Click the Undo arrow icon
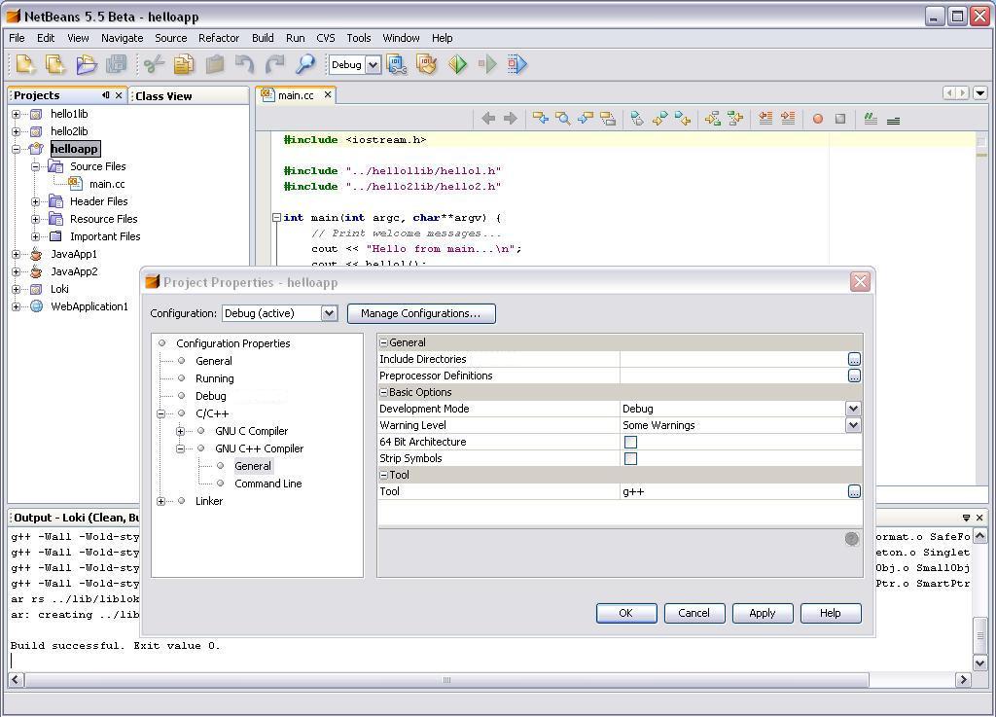Image resolution: width=996 pixels, height=717 pixels. tap(244, 64)
